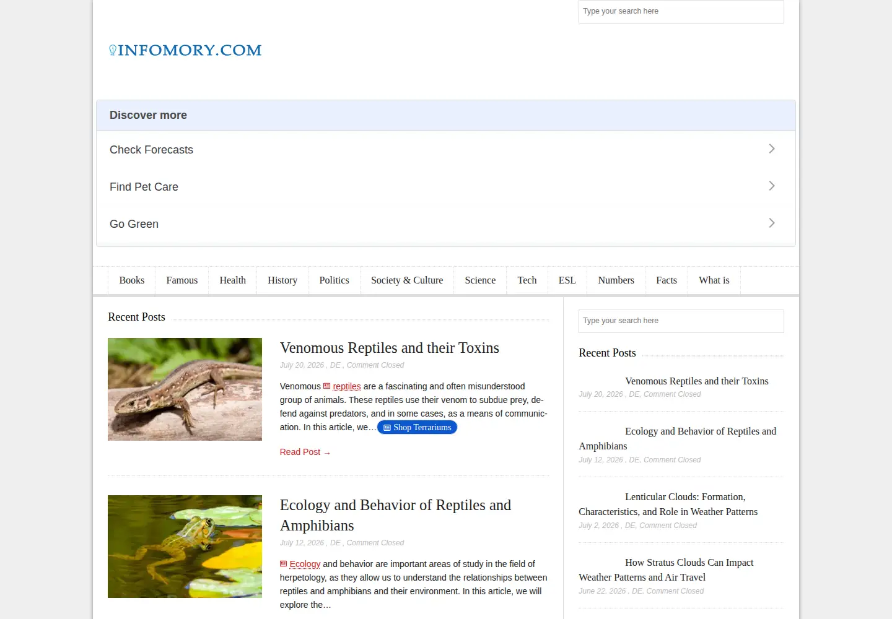Click the sidebar 'July 2, 2026' date text

click(x=598, y=526)
